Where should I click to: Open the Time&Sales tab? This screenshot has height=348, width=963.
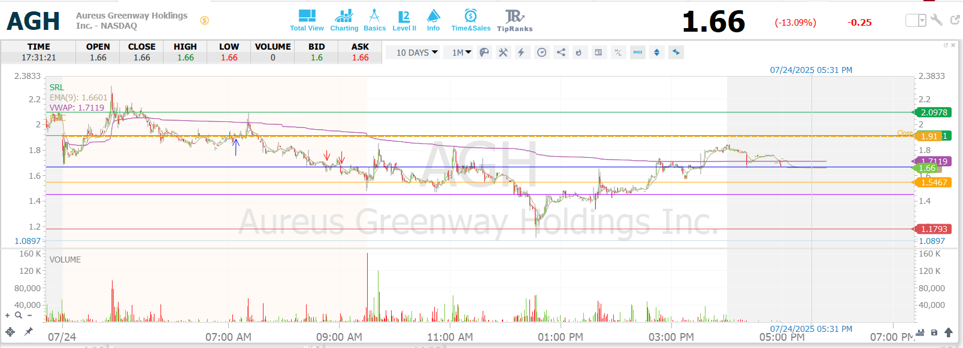point(471,20)
